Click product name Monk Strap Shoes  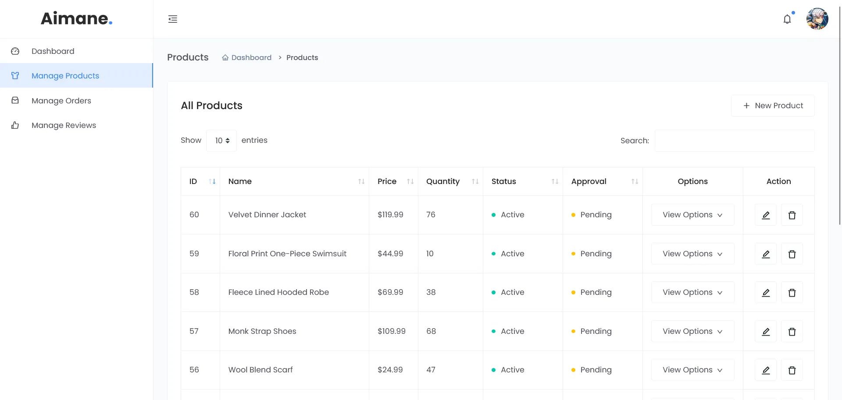[x=262, y=331]
